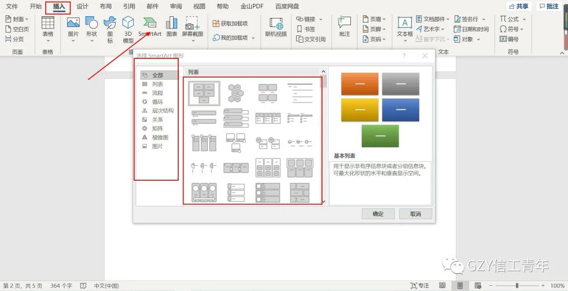Add a 批注 comment from the ribbon
The image size is (568, 291).
344,27
